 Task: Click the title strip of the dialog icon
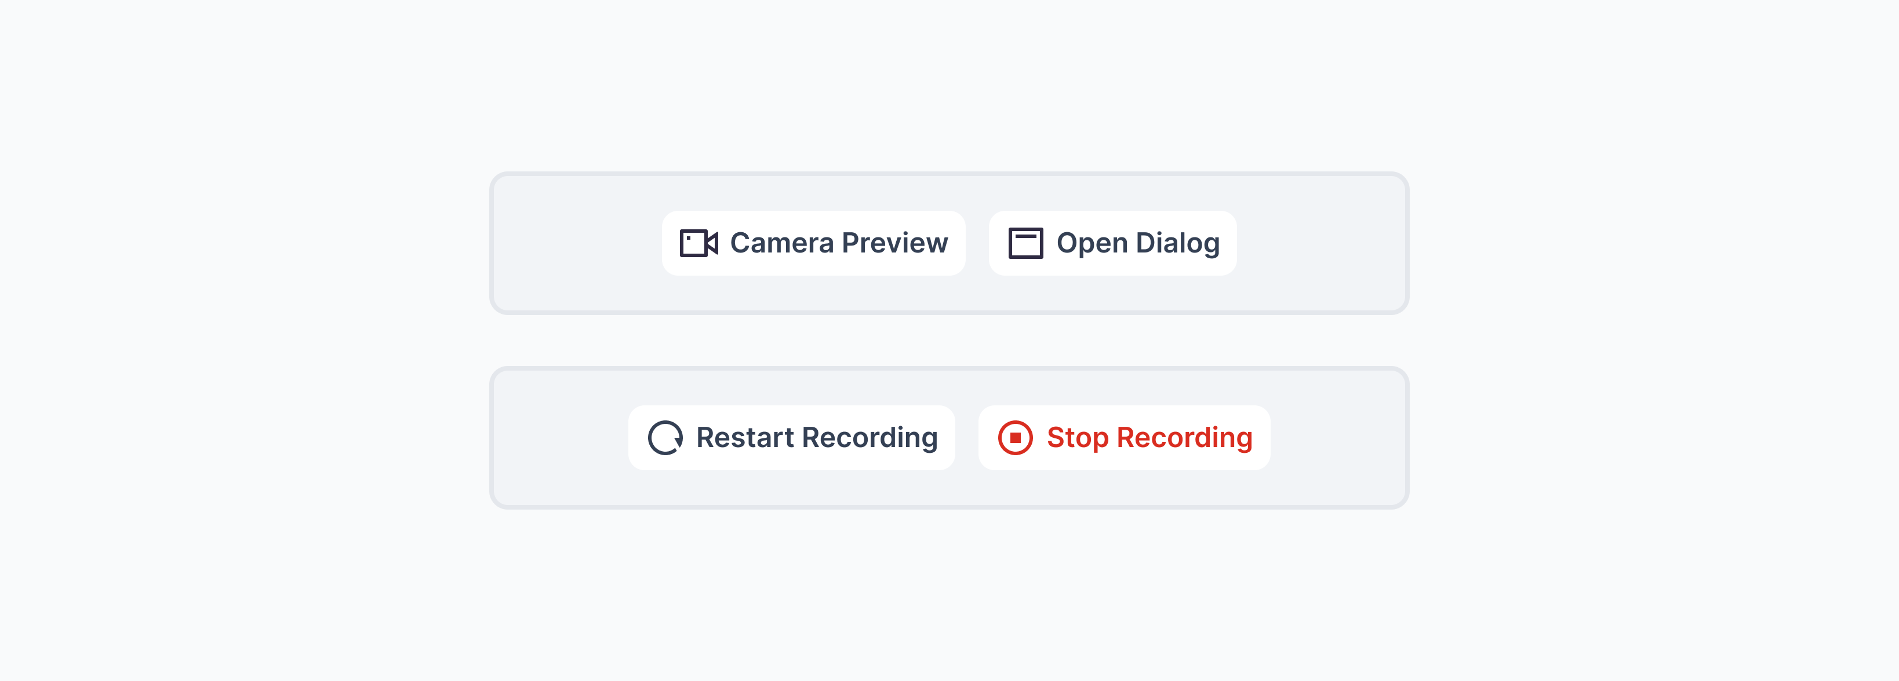coord(1025,234)
